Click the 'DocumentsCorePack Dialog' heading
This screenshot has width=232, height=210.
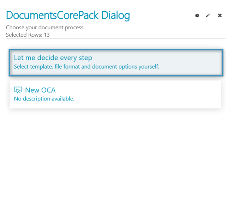coord(68,16)
